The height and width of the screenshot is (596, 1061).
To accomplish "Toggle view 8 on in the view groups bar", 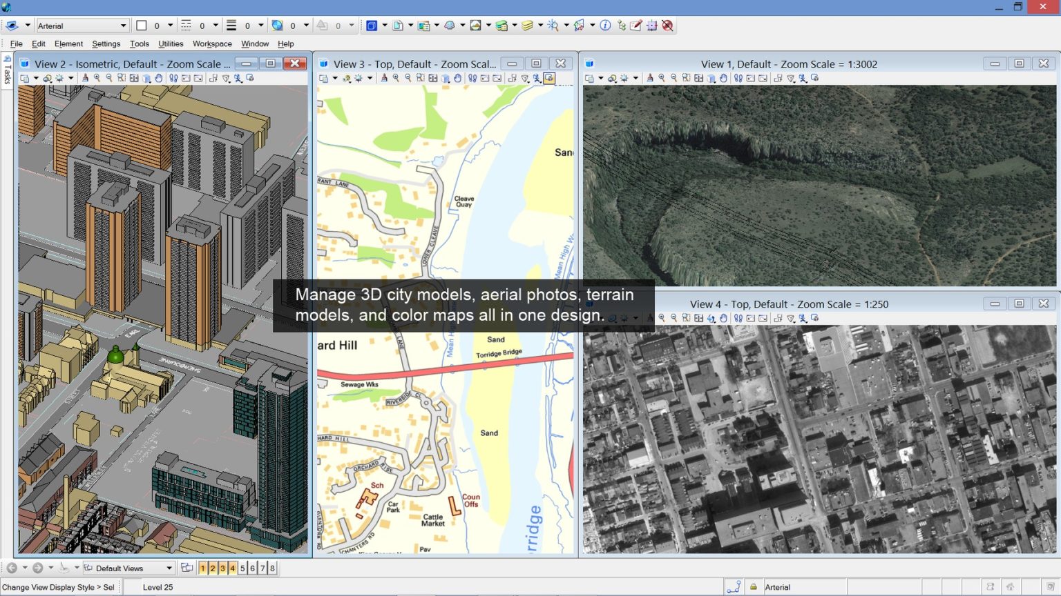I will 272,568.
